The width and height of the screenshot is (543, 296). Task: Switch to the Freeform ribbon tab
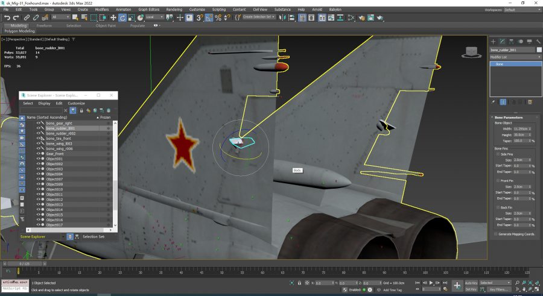(x=44, y=25)
